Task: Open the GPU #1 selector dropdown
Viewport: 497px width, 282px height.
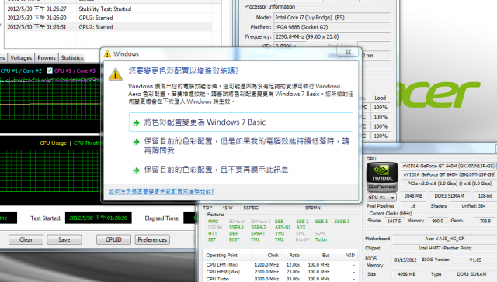Action: coord(381,198)
